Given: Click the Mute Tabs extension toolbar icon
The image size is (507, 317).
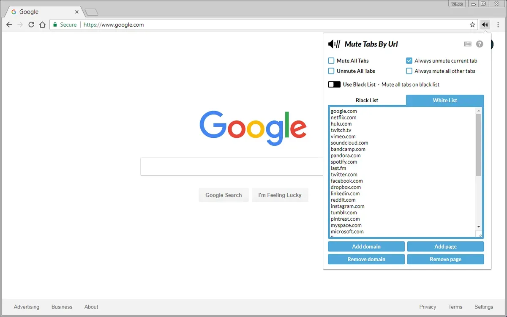Looking at the screenshot, I should (x=485, y=25).
